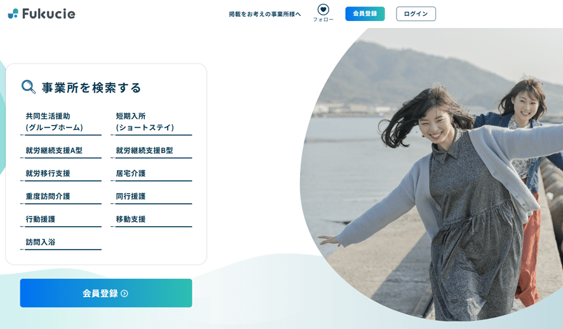Image resolution: width=563 pixels, height=329 pixels.
Task: Choose 就労継続支援A型 from search list
Action: click(x=61, y=151)
